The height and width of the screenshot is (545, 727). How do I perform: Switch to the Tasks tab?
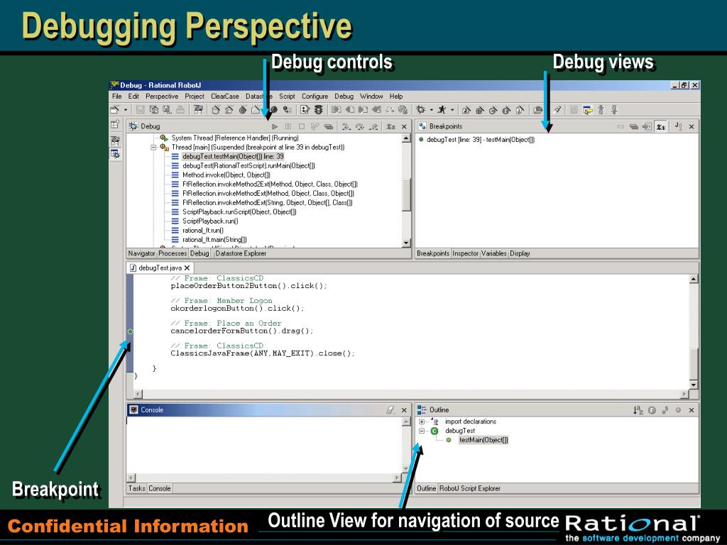(x=137, y=488)
